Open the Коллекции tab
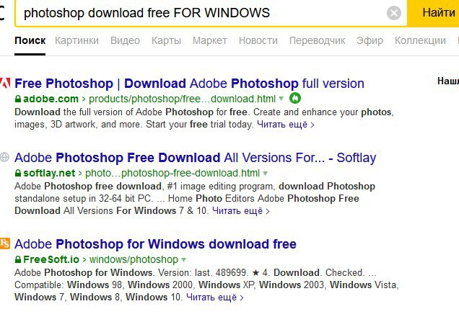The height and width of the screenshot is (322, 459). click(x=420, y=40)
